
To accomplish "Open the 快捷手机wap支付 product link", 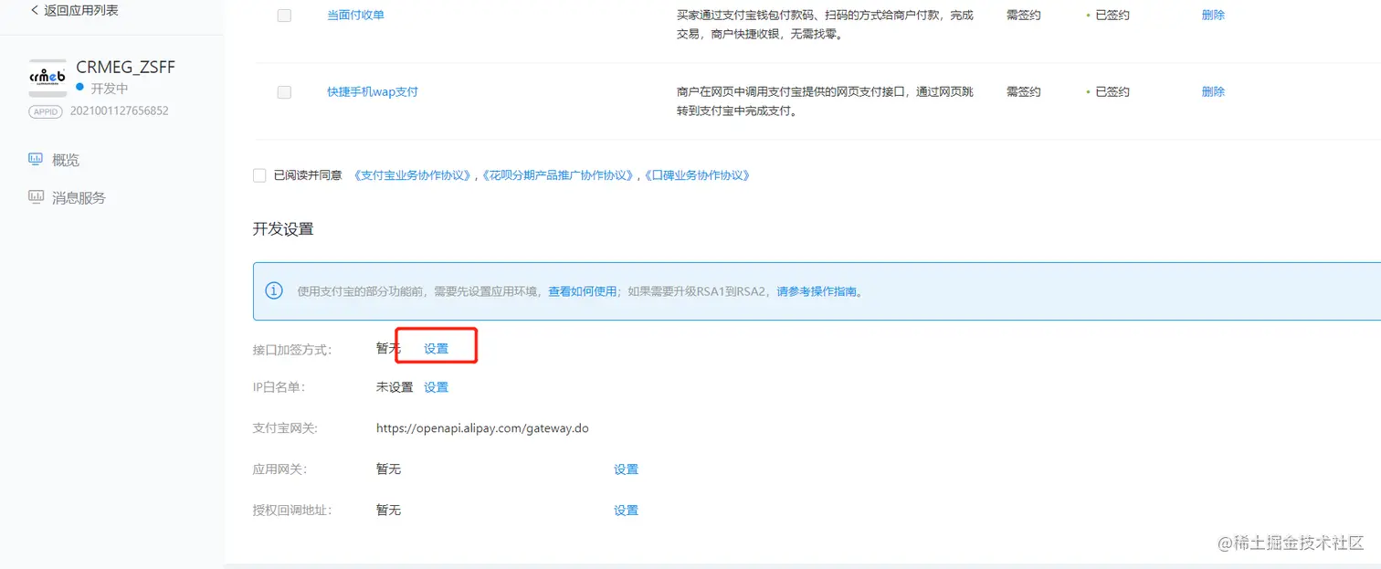I will tap(373, 91).
